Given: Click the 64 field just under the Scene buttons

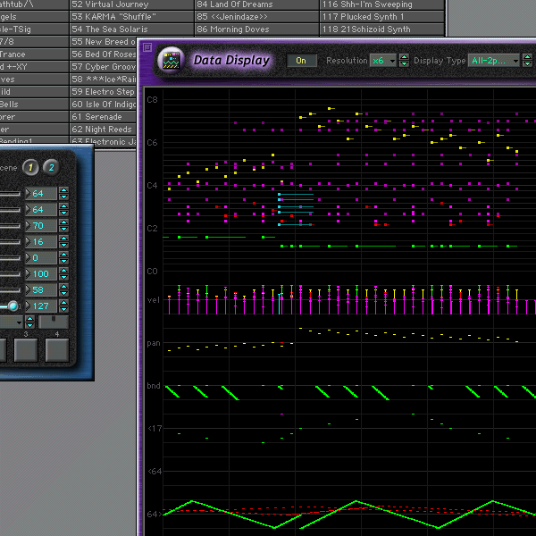Looking at the screenshot, I should pos(41,194).
